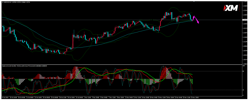This screenshot has height=101, width=249.
Task: Click the triangle beside USDCAD,H4 title
Action: [x=3, y=3]
